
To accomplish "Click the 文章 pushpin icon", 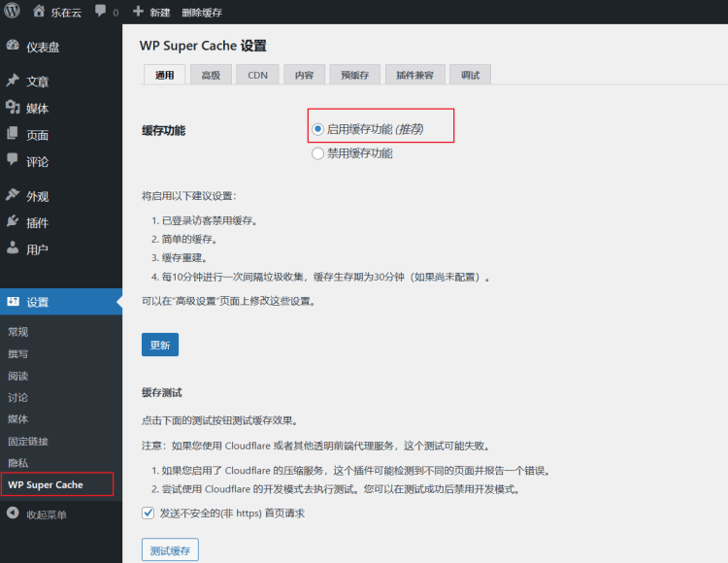I will click(13, 81).
